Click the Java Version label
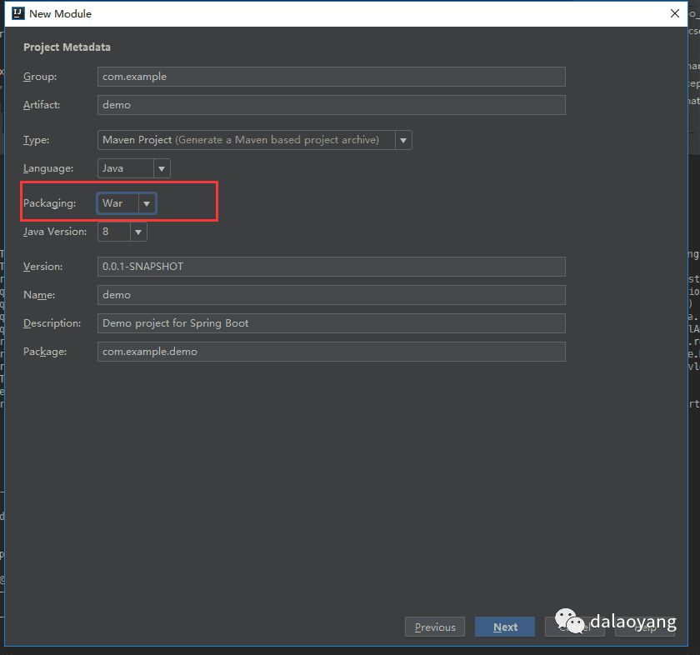This screenshot has height=655, width=700. pyautogui.click(x=55, y=232)
